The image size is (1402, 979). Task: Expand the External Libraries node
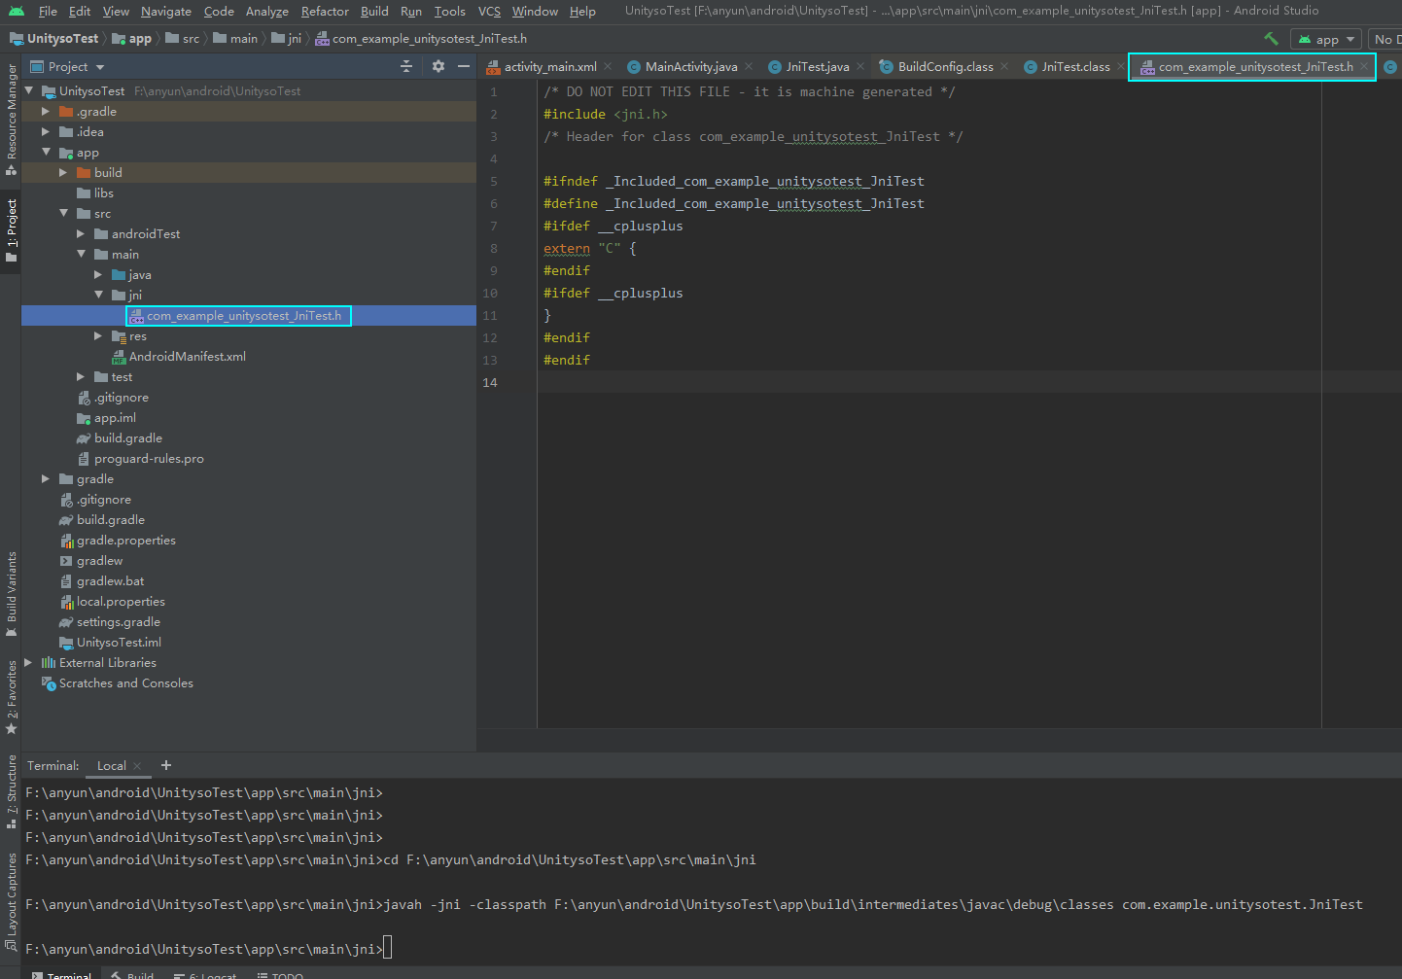tap(28, 662)
